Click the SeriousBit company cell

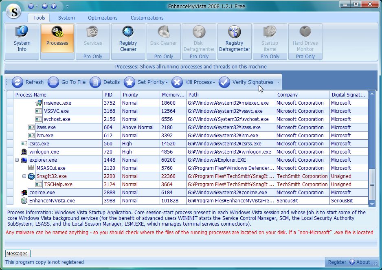coord(302,201)
